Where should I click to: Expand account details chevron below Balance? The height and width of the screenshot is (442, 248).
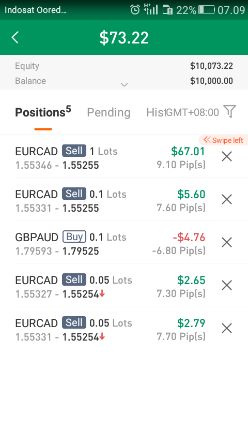coord(124,85)
